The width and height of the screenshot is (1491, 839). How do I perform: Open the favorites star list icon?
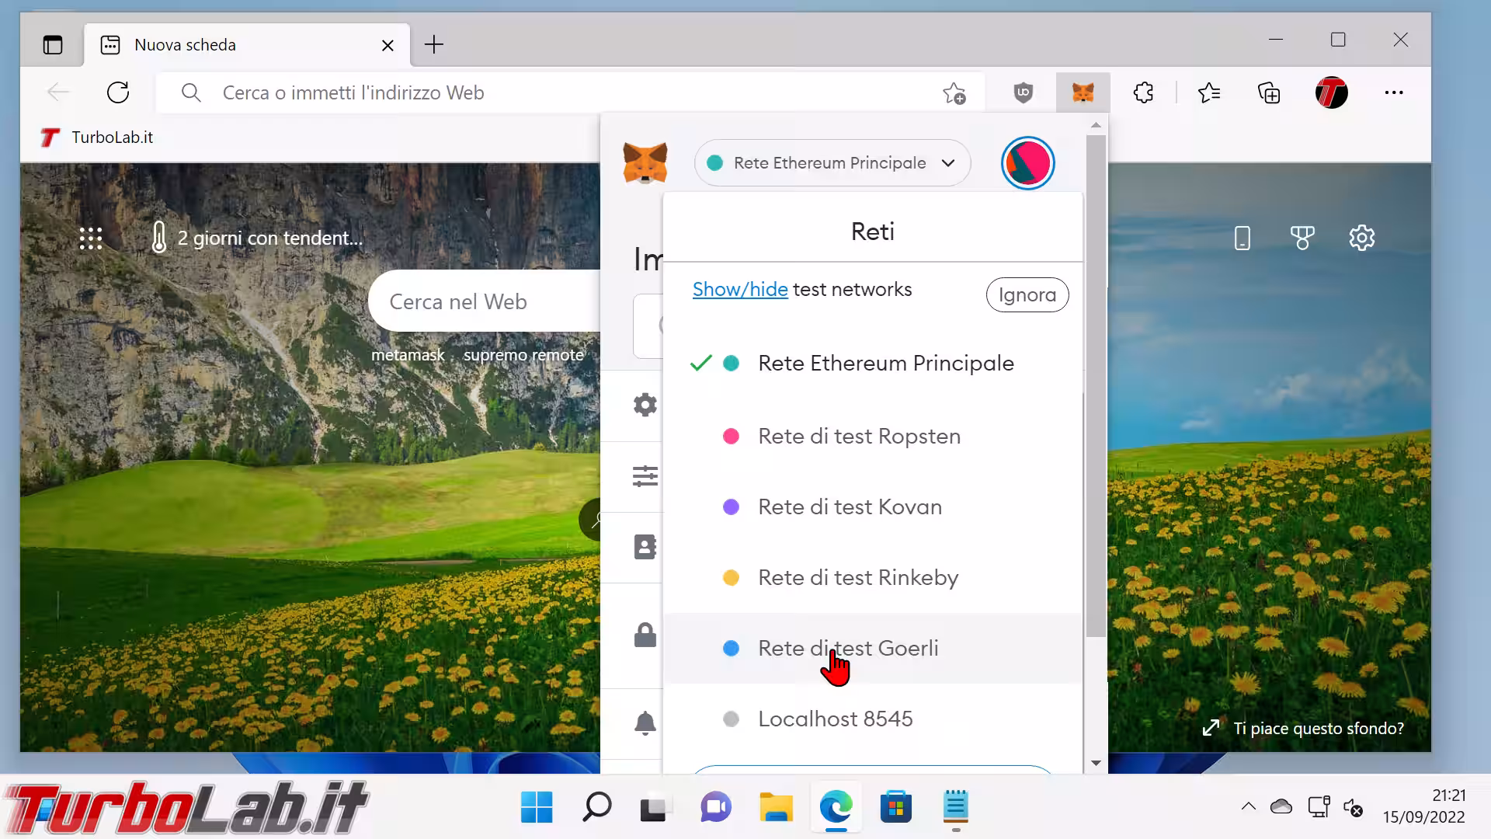point(1208,93)
